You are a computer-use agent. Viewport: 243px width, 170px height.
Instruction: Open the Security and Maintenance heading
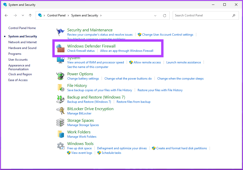(x=90, y=30)
